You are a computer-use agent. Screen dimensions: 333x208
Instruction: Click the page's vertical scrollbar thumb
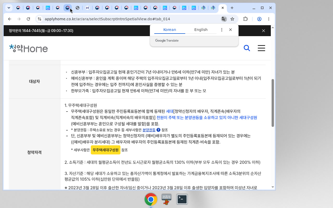(273, 103)
